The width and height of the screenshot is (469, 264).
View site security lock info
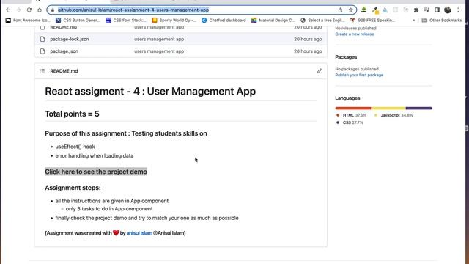click(x=53, y=10)
